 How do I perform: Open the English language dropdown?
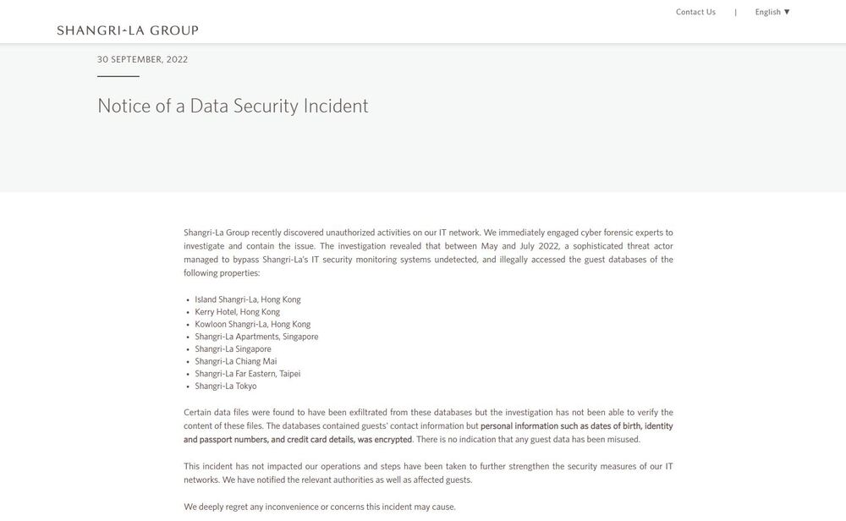point(768,12)
